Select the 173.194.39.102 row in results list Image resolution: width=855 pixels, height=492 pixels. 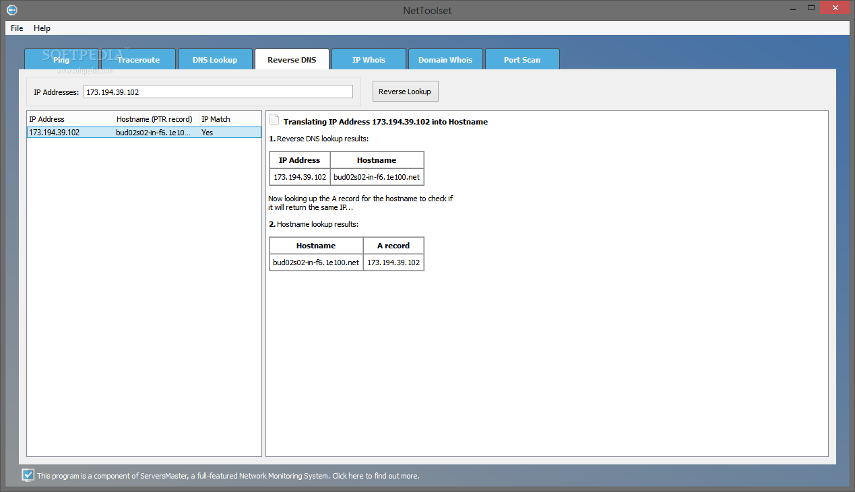144,133
